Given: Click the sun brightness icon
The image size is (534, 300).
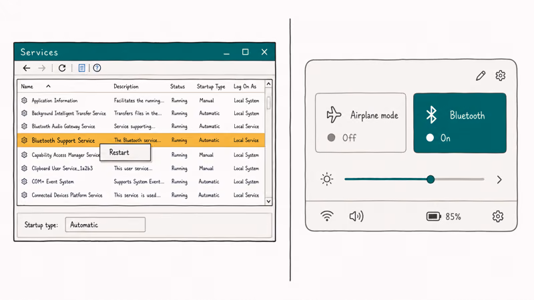Looking at the screenshot, I should [x=327, y=179].
